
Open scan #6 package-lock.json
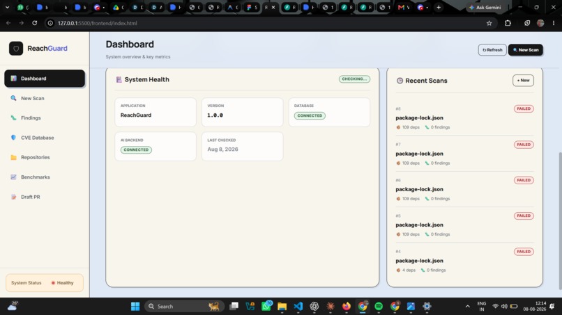pos(419,189)
